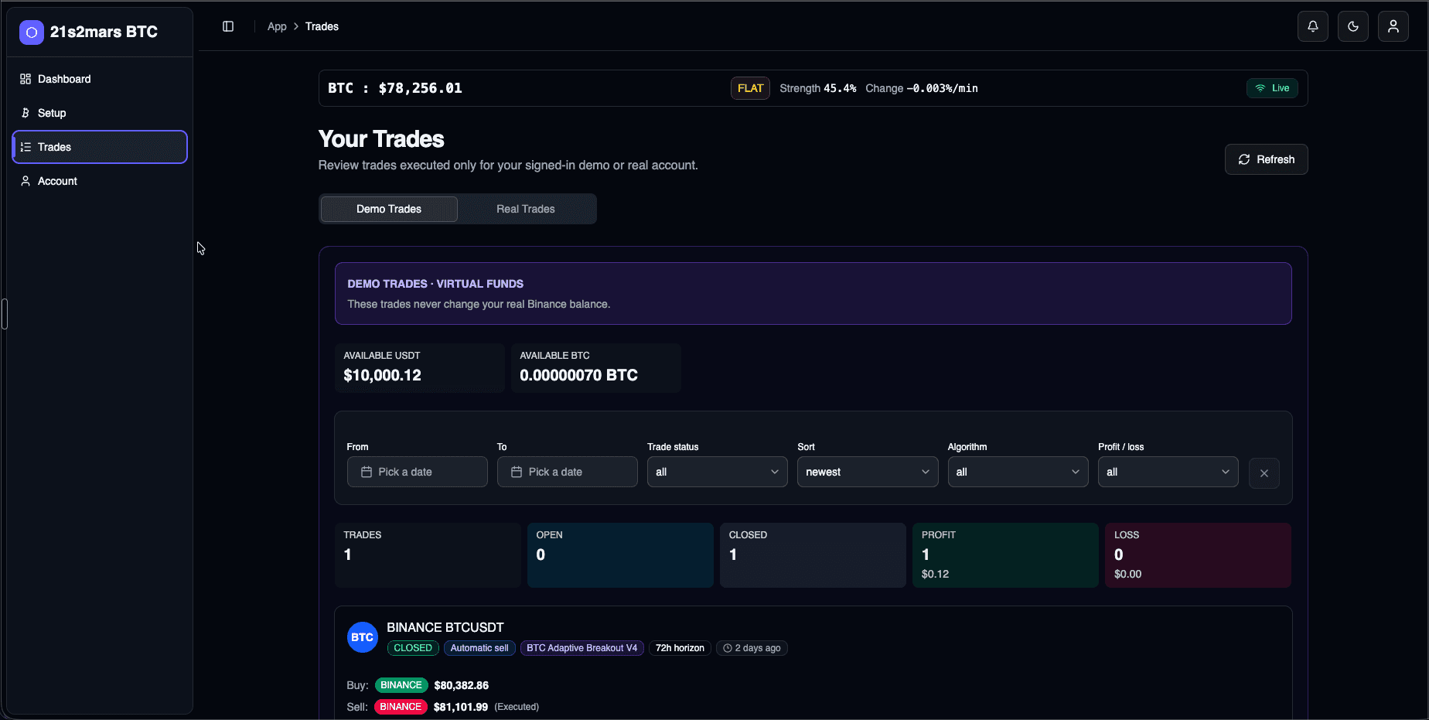This screenshot has width=1429, height=720.
Task: Click the Your Trades heading
Action: [x=381, y=139]
